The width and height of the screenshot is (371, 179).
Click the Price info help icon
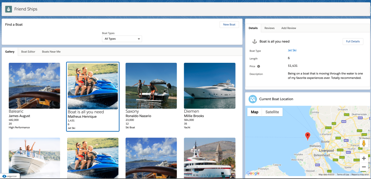click(259, 66)
